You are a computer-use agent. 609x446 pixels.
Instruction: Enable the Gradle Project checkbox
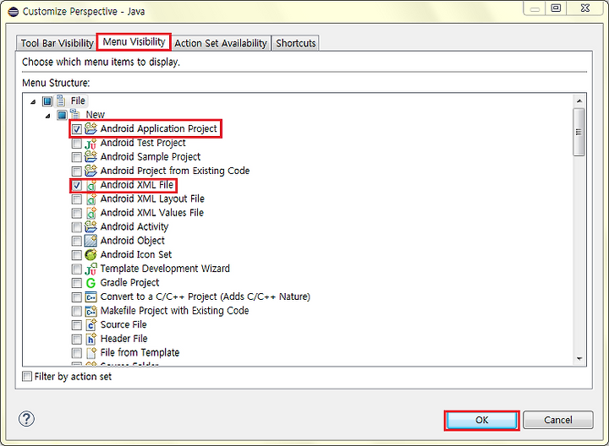76,283
